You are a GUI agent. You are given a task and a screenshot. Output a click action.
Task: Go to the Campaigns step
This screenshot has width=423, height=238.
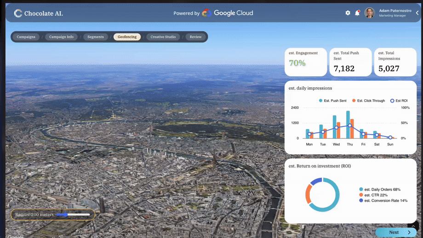[x=26, y=37]
